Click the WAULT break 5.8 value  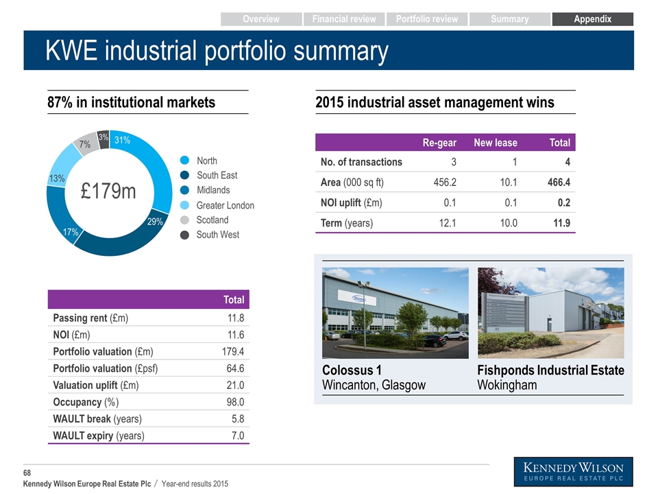(238, 419)
